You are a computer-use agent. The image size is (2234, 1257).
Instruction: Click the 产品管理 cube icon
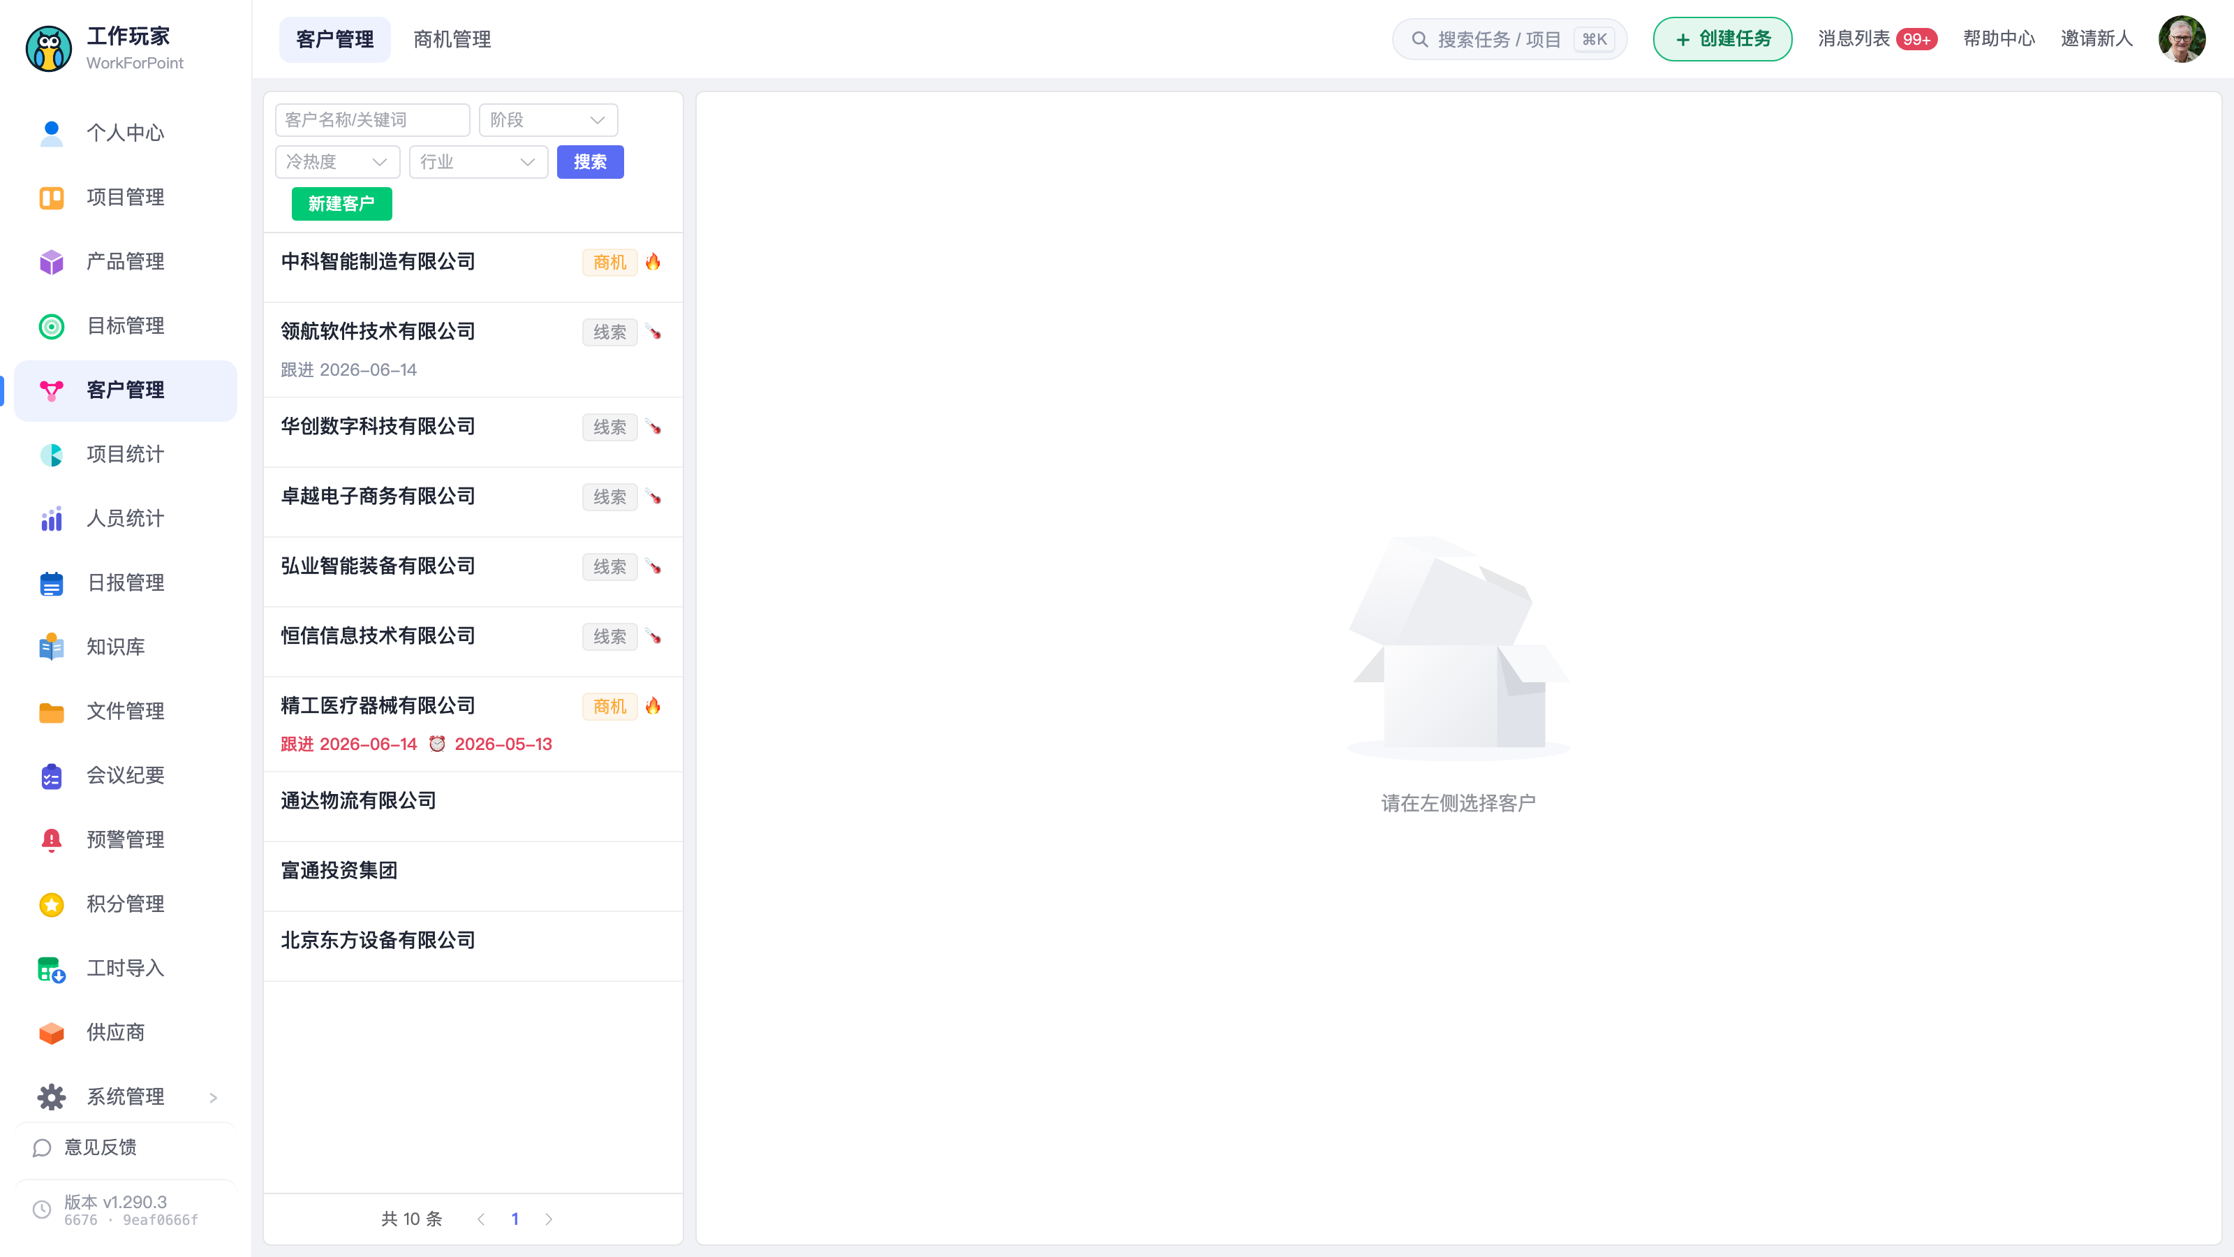pos(51,262)
